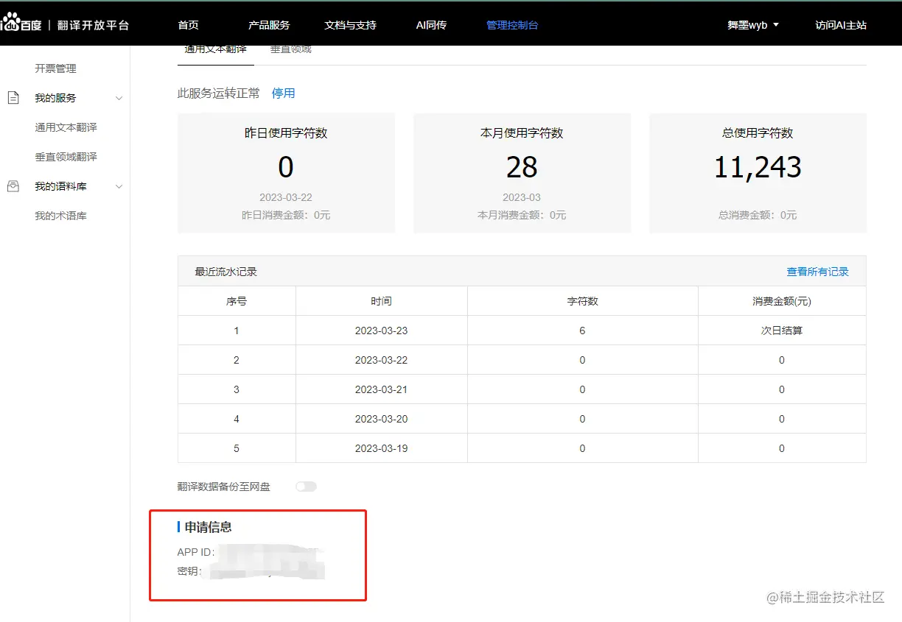Select 我的语料库 sidebar heading
Viewport: 902px width, 622px height.
[x=60, y=186]
